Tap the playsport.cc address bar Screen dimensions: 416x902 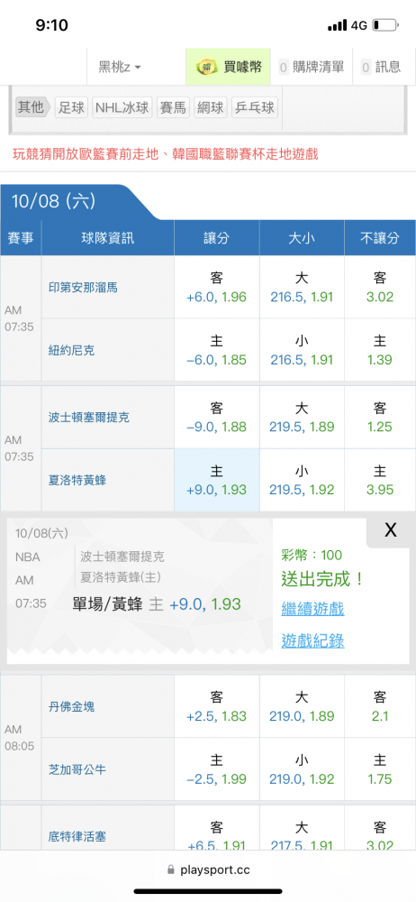coord(208,870)
